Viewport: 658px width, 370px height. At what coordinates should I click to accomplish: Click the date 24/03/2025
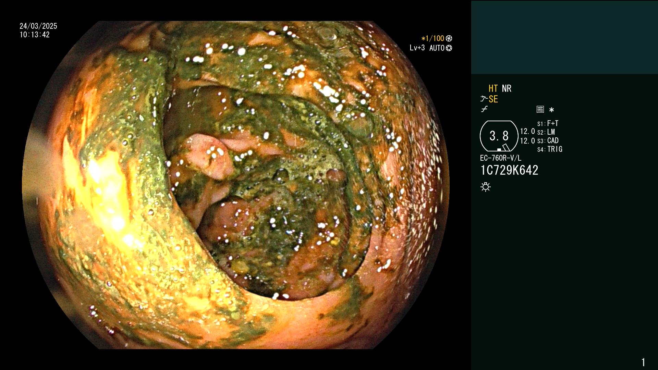coord(38,26)
